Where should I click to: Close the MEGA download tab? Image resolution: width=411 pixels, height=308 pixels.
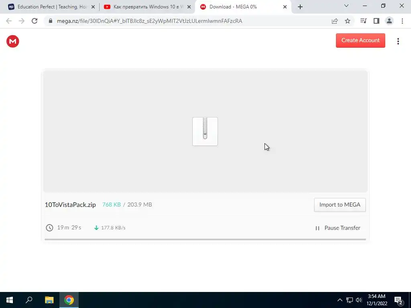[x=285, y=7]
